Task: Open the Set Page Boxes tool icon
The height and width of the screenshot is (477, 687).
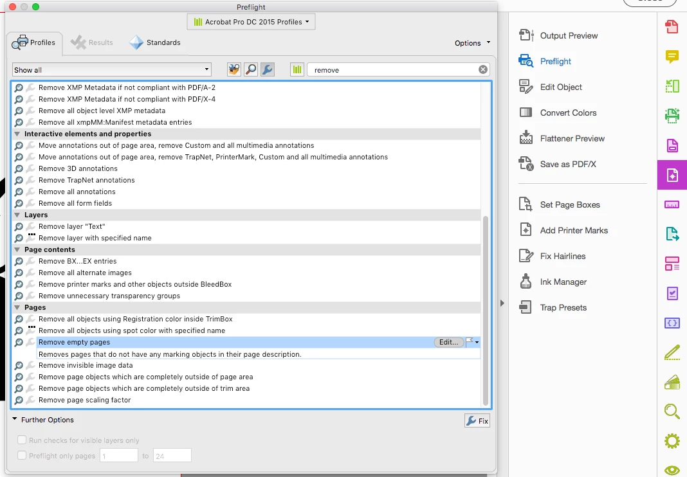Action: coord(526,204)
